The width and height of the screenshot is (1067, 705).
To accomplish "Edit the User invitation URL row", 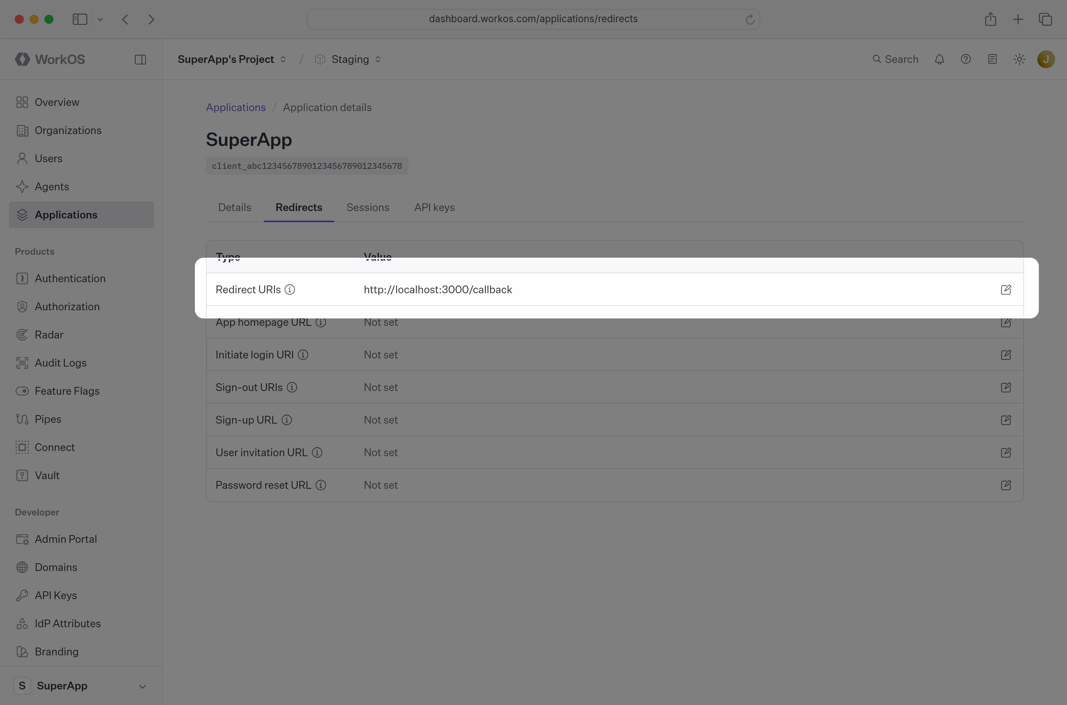I will tap(1006, 452).
